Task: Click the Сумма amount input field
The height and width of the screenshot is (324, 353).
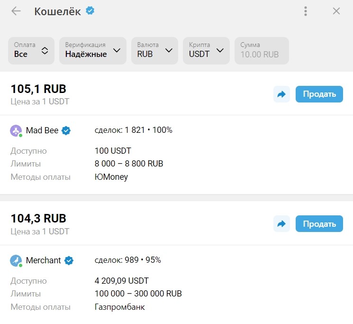Action: click(262, 50)
